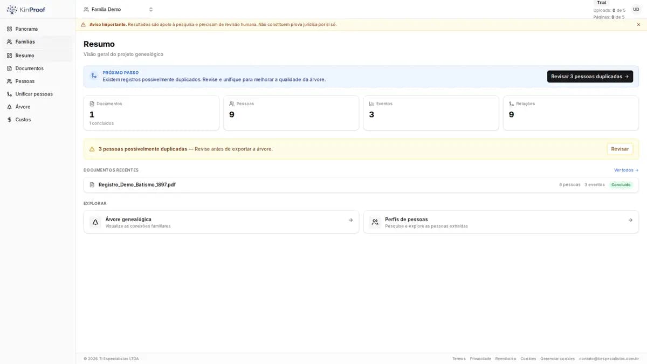Click the Pessoas icon in sidebar
This screenshot has width=647, height=364.
point(9,81)
